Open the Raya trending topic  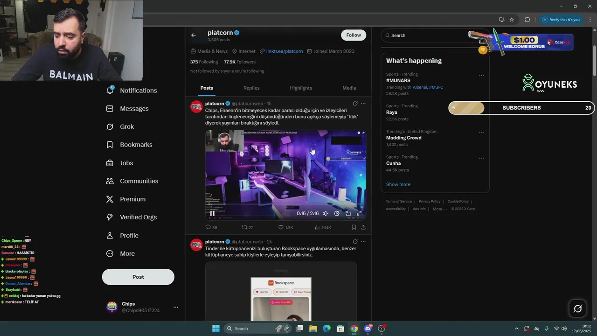click(x=392, y=112)
